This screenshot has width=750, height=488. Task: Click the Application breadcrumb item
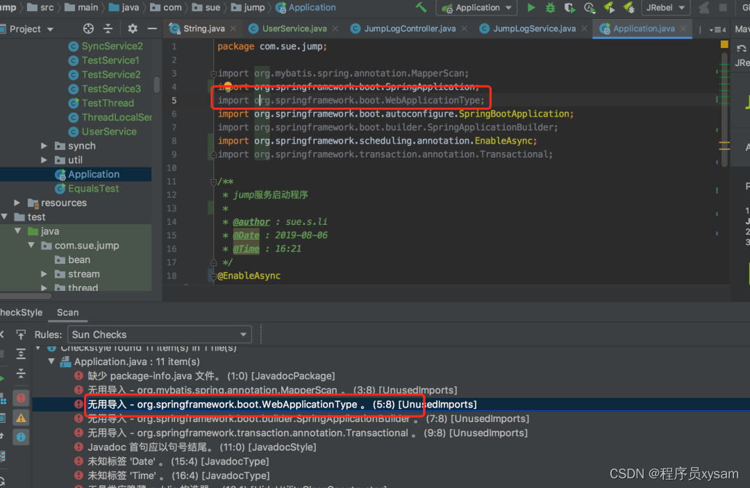pos(306,8)
